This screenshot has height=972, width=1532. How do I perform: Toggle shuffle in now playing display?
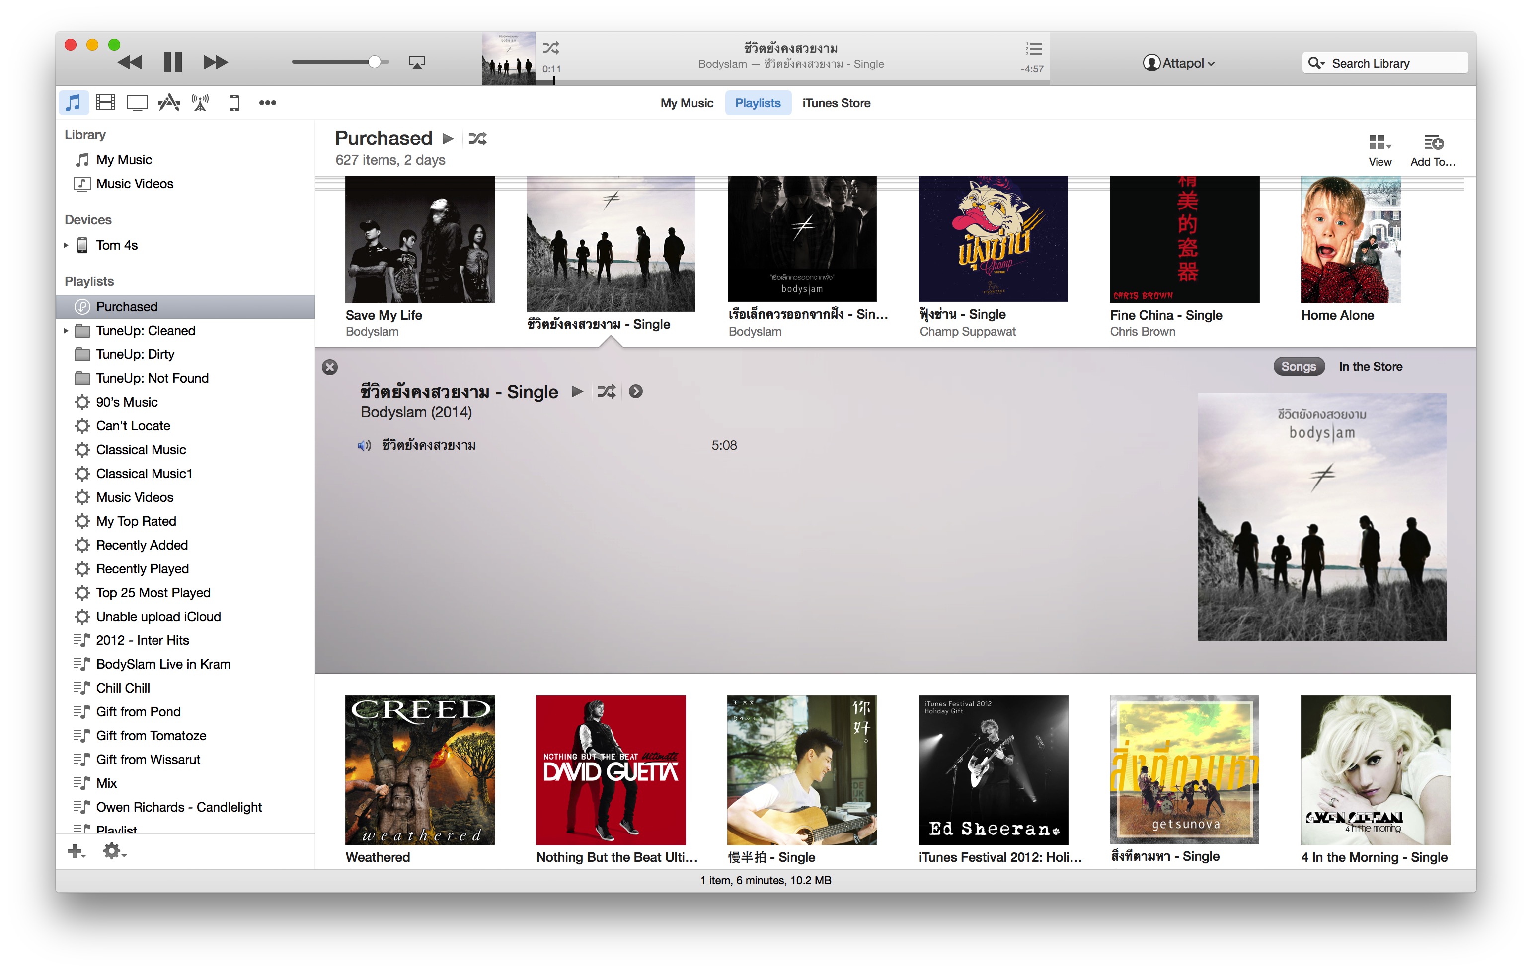tap(551, 48)
